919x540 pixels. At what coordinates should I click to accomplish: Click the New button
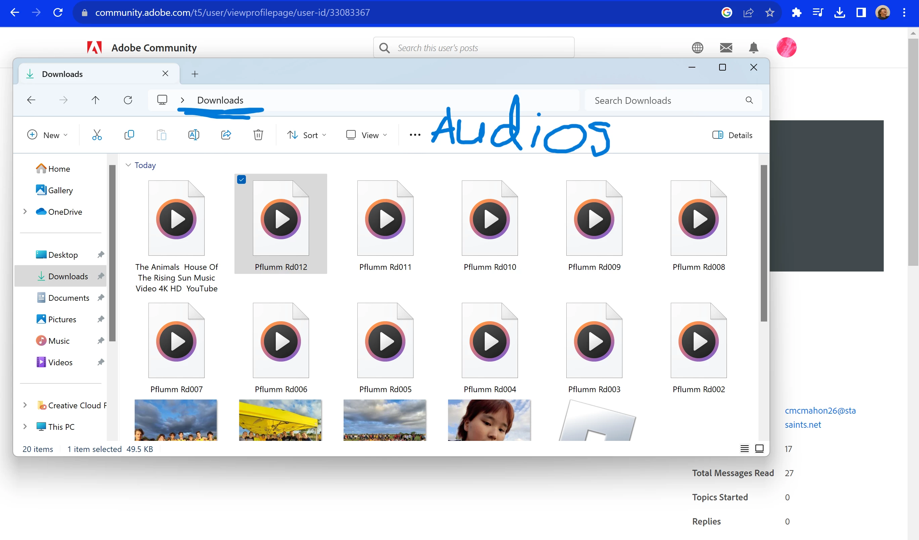click(47, 135)
